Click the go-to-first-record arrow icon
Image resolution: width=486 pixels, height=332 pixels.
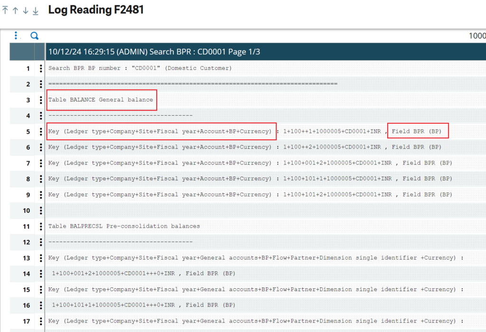click(5, 10)
